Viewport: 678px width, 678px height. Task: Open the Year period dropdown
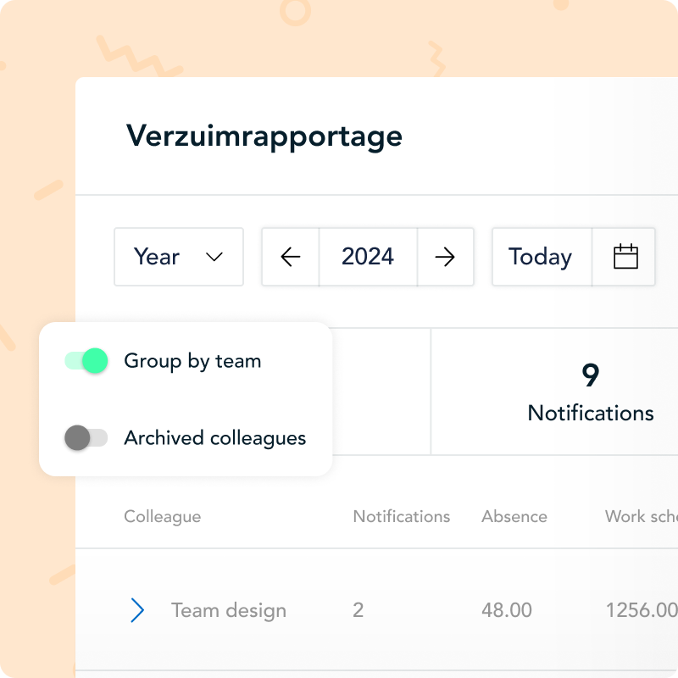pyautogui.click(x=179, y=257)
